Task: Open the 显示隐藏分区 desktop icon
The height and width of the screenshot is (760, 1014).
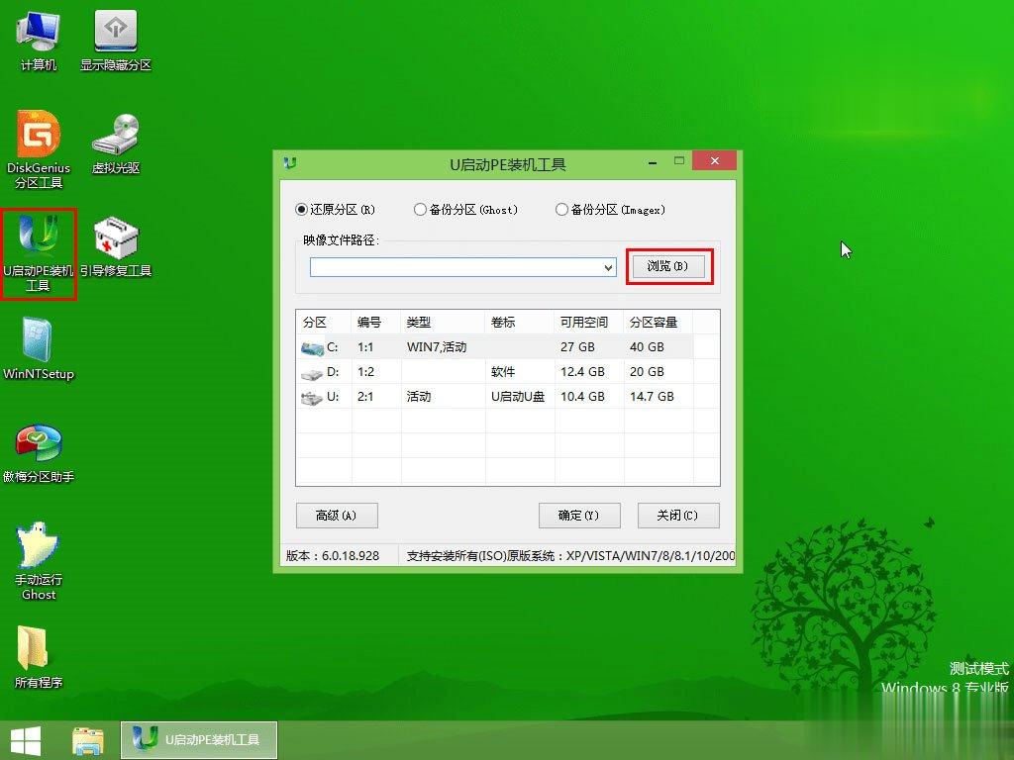Action: coord(116,40)
